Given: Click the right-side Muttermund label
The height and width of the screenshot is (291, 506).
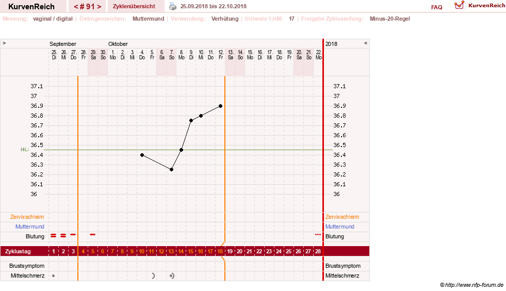Looking at the screenshot, I should pos(340,227).
